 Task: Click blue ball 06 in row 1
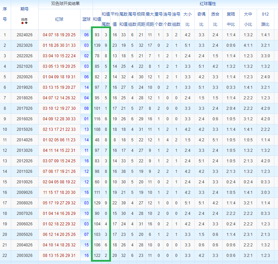click(86, 35)
